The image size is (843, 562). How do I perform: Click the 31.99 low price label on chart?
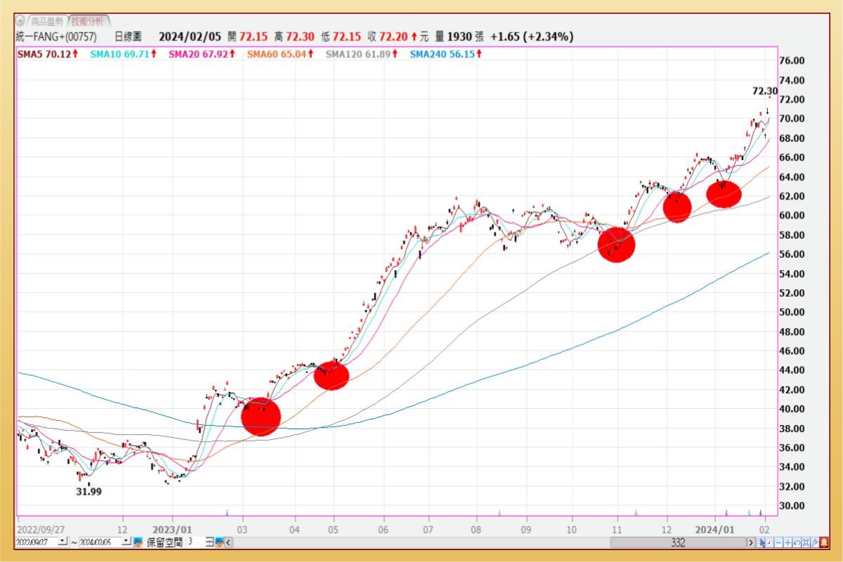coord(89,492)
